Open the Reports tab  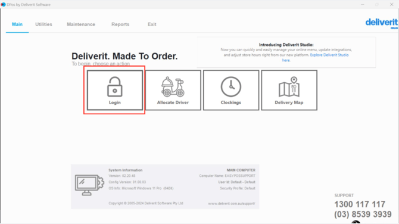pos(120,24)
